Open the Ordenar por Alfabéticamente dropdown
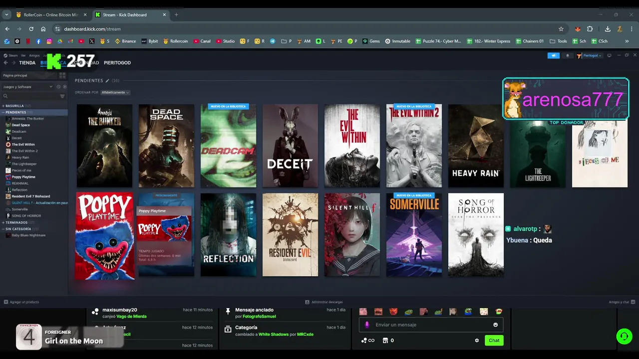The image size is (639, 359). click(115, 92)
